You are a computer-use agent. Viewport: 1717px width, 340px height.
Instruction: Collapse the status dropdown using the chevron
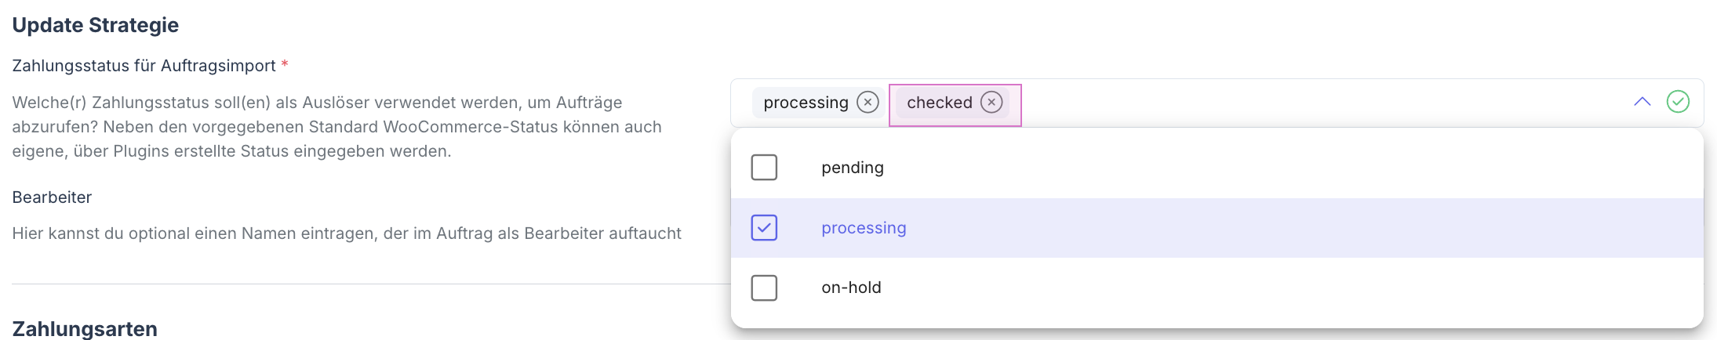(x=1642, y=102)
